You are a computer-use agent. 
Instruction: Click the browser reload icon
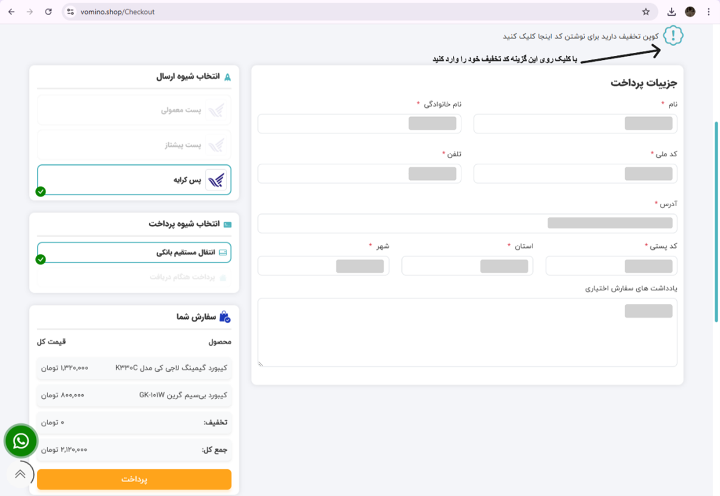(x=49, y=12)
